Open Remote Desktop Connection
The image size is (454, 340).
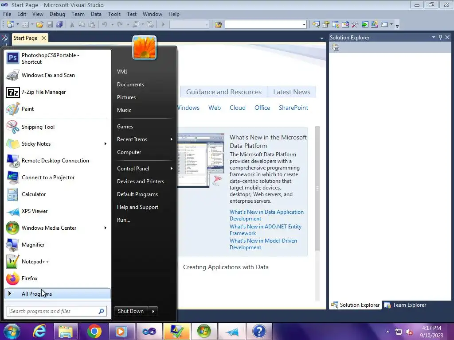[x=58, y=161]
